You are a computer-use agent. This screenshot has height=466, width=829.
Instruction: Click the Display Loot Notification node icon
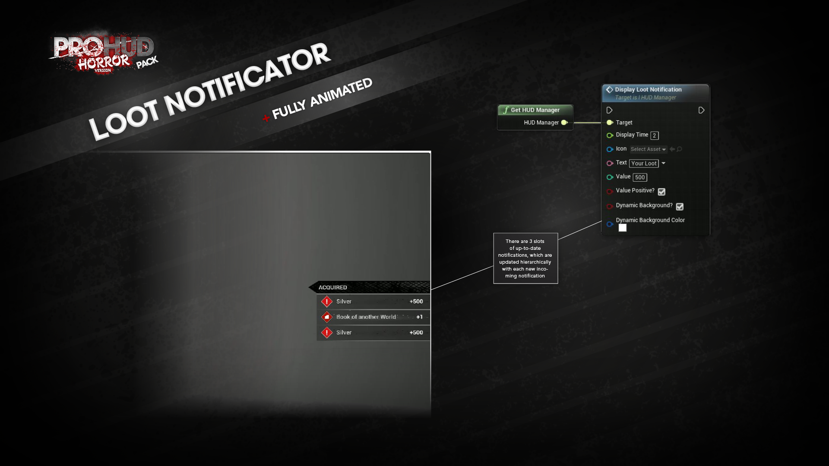click(609, 89)
